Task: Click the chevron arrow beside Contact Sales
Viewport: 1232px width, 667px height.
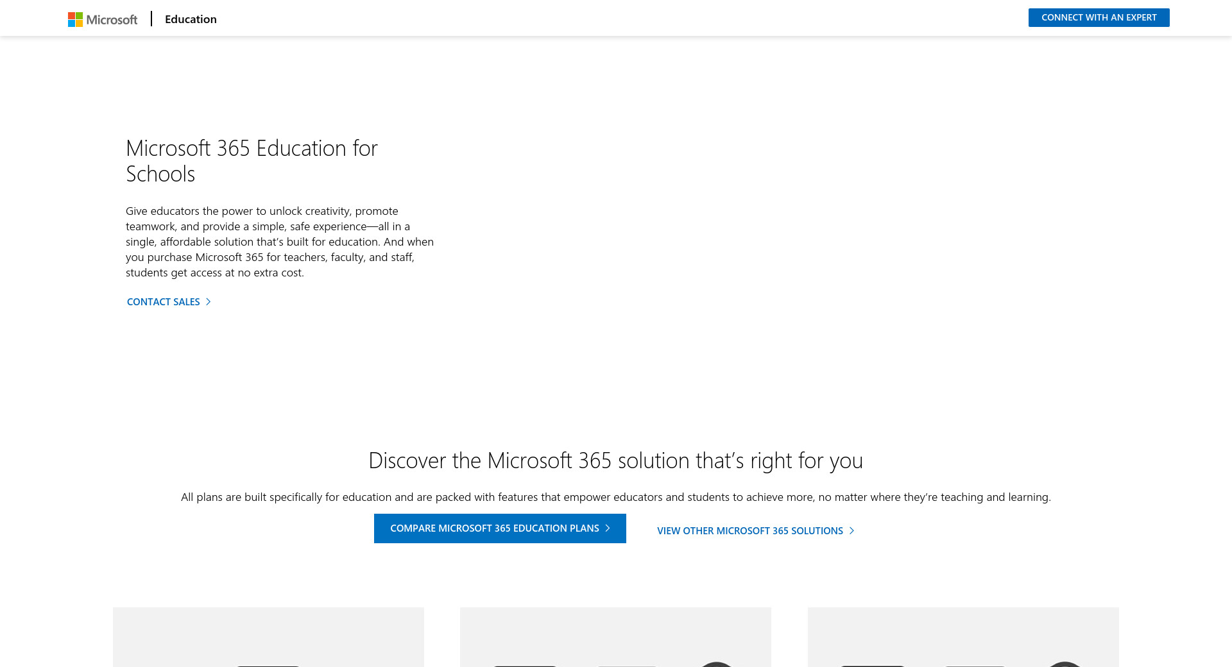Action: [x=209, y=302]
